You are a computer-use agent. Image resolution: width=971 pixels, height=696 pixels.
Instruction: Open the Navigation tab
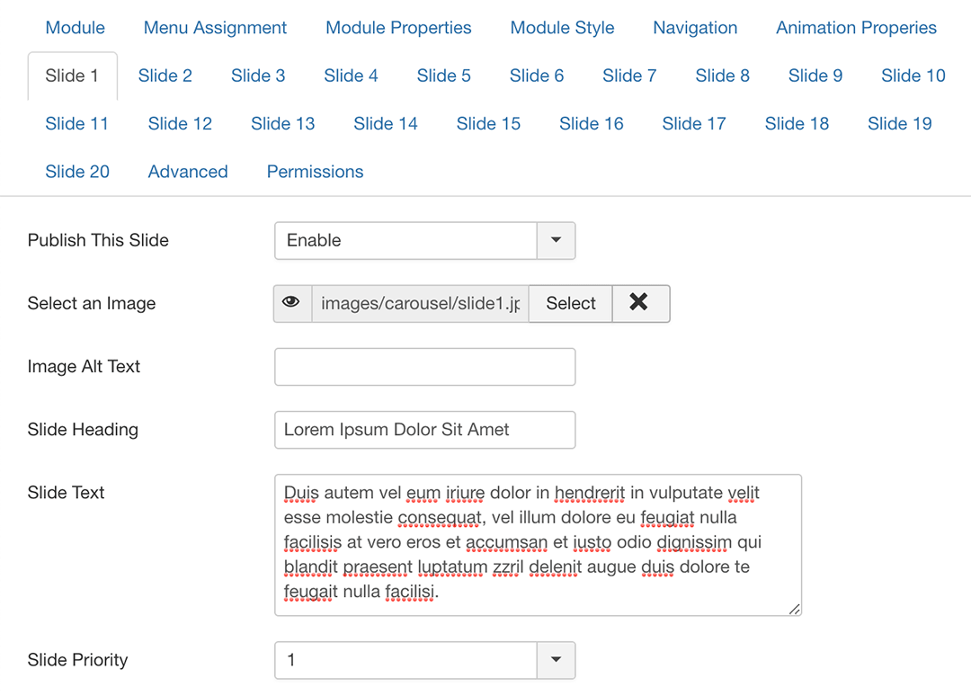695,28
